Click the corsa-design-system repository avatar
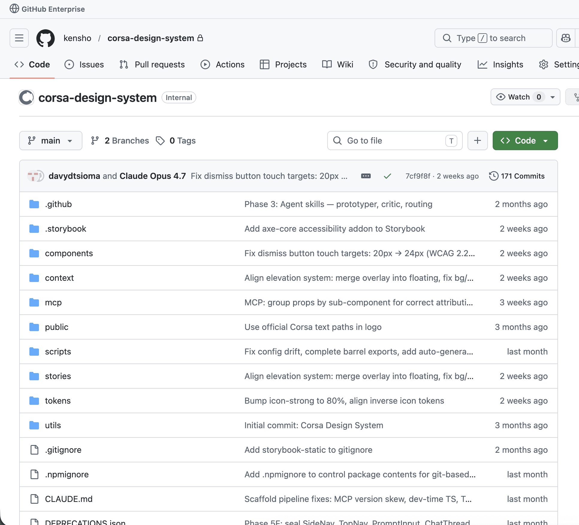579x525 pixels. (26, 97)
